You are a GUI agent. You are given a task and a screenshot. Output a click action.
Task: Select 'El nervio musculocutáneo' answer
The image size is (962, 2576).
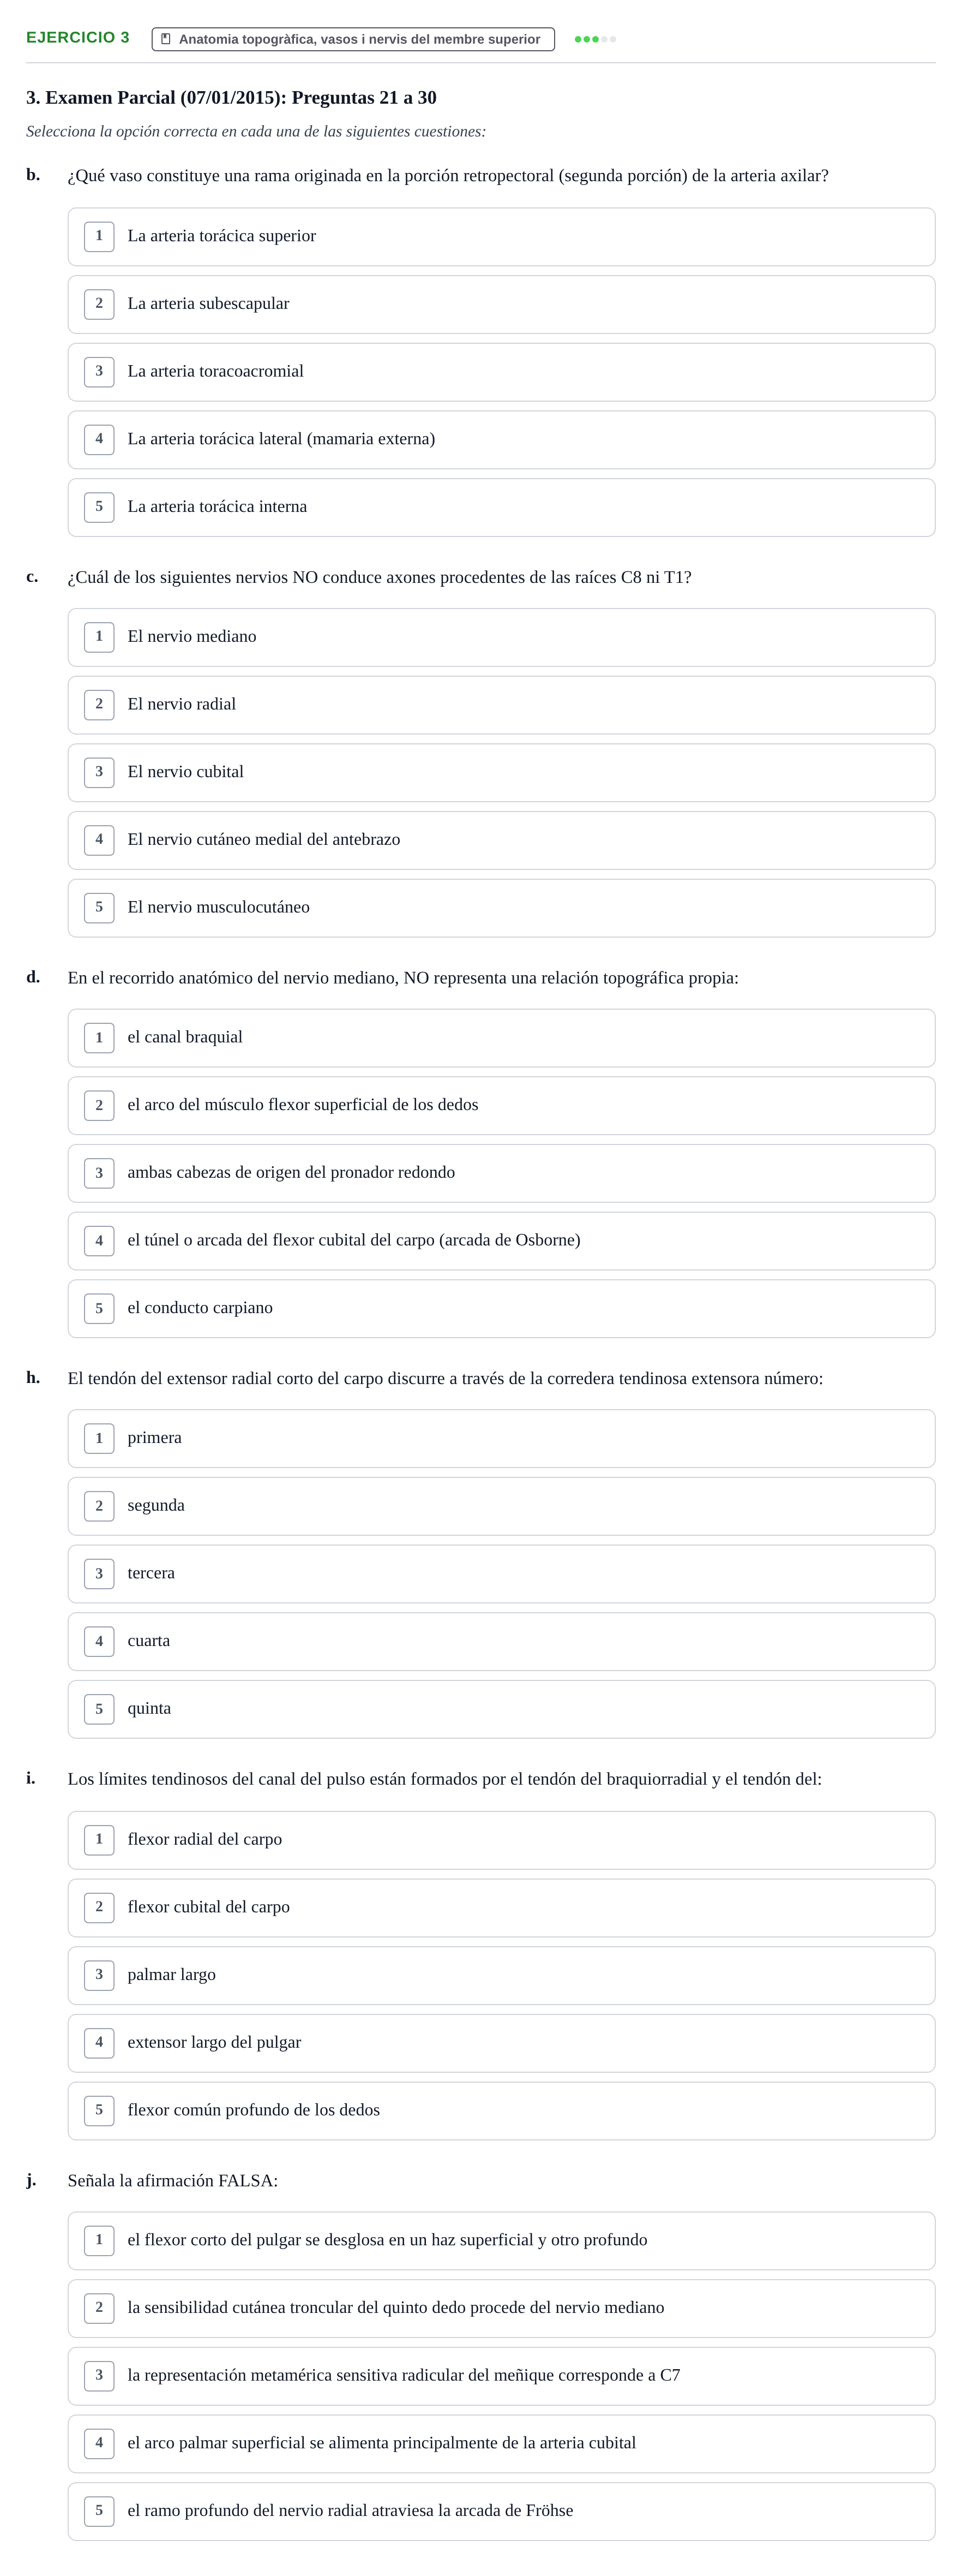pyautogui.click(x=502, y=908)
